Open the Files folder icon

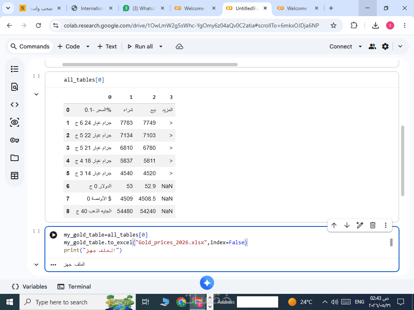(x=15, y=158)
